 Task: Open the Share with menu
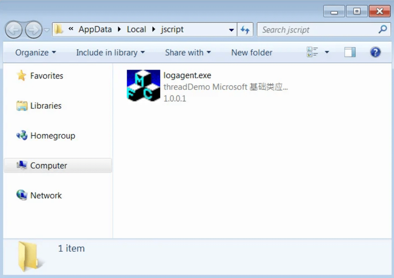click(188, 52)
